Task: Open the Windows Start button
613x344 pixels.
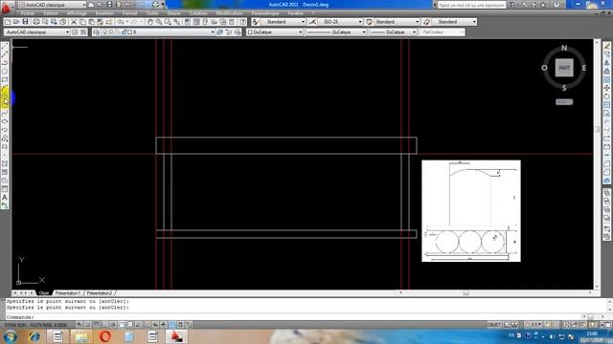Action: pos(10,336)
